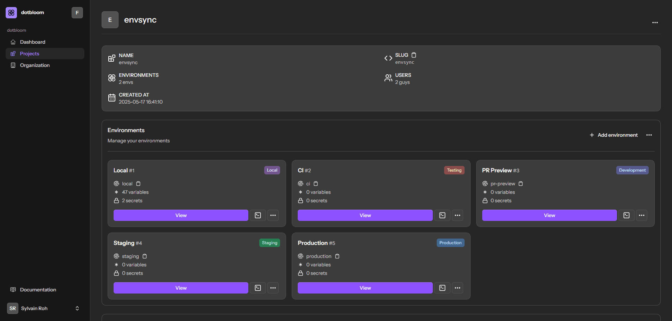Click the dotbloom logo icon
Screen dimensions: 672x321
point(11,13)
